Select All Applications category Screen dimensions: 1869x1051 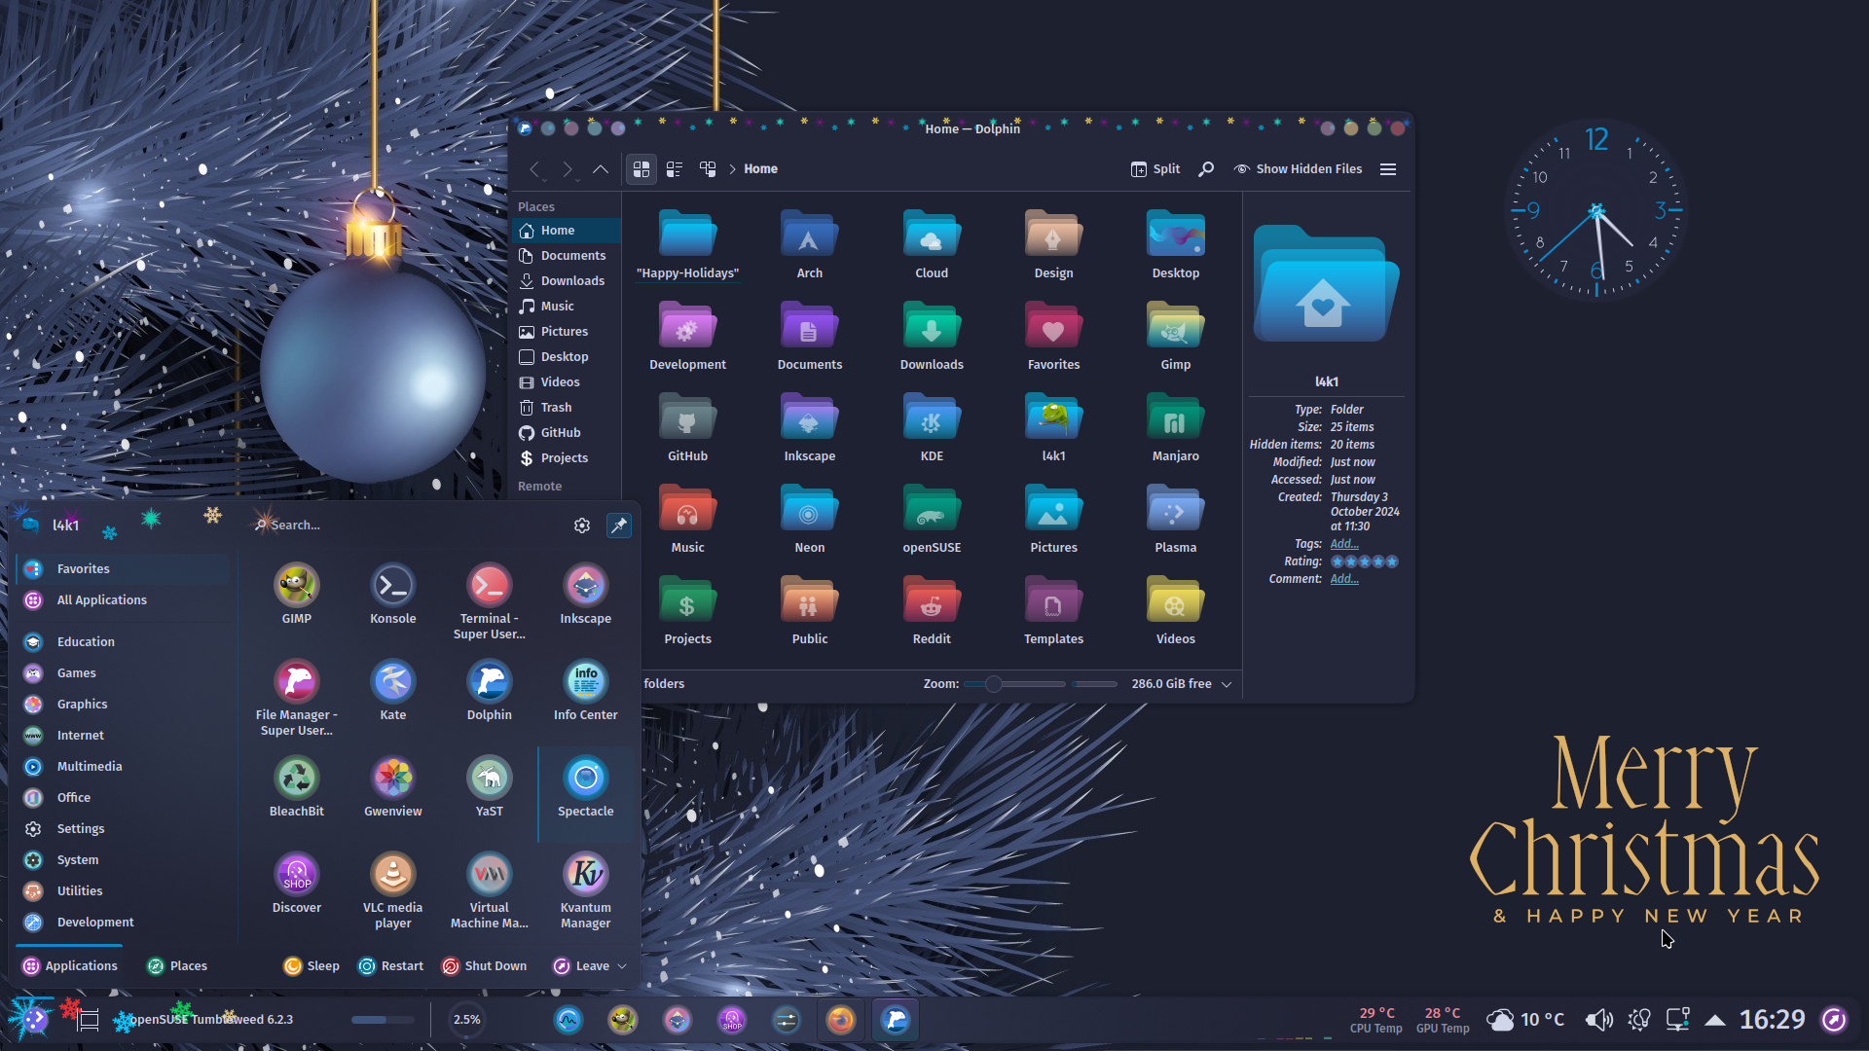tap(123, 600)
